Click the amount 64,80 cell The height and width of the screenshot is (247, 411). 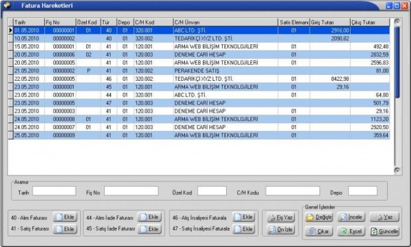click(370, 95)
